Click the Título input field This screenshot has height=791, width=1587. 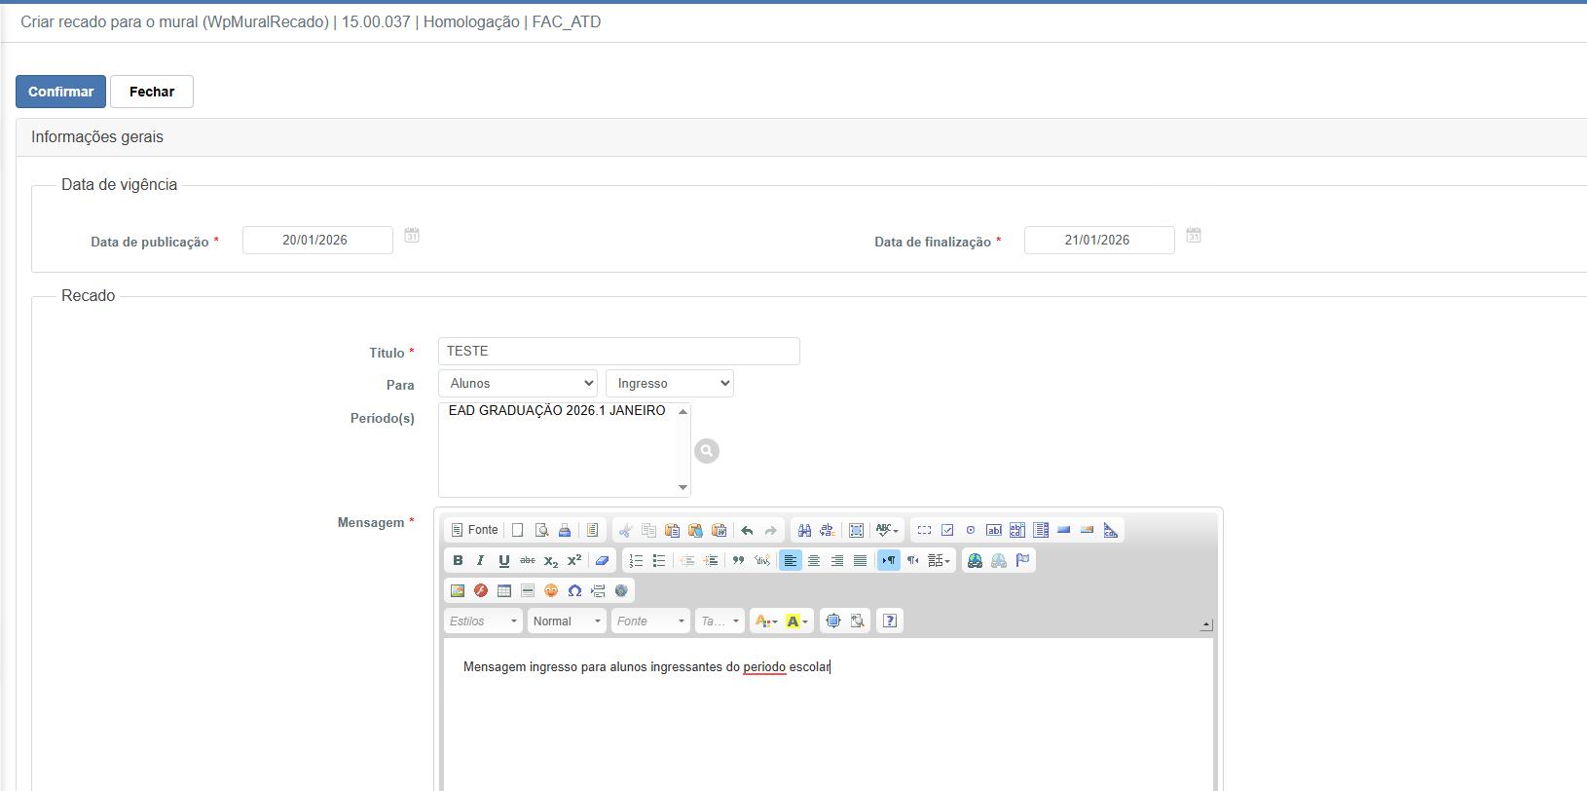[618, 352]
